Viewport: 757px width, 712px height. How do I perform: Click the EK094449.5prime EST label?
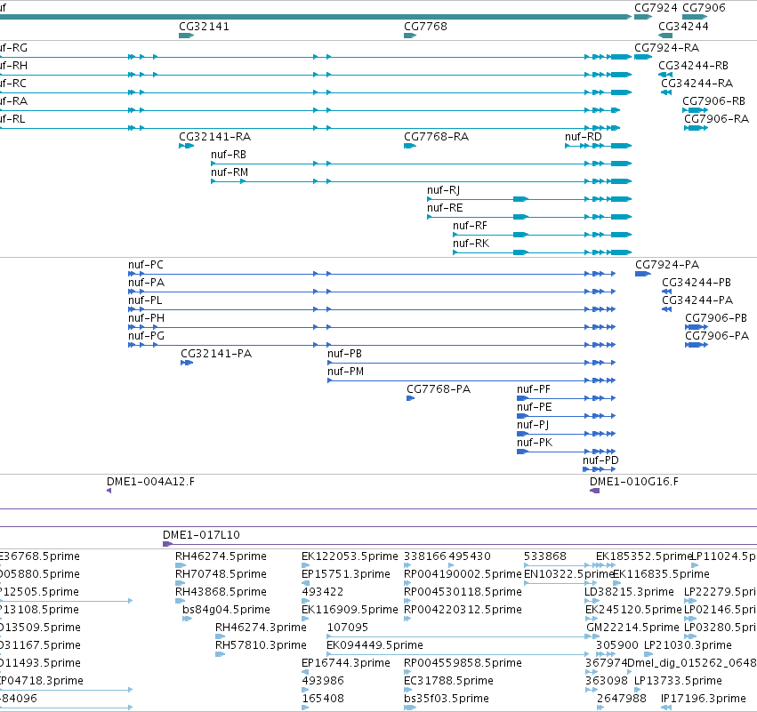pos(374,645)
